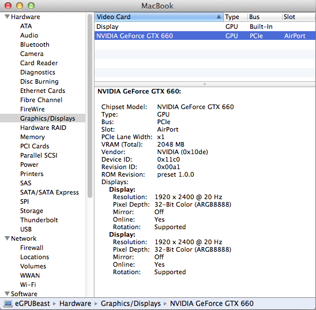Screen dimensions: 316x310
Task: Open the Wi-Fi network section
Action: [x=28, y=285]
